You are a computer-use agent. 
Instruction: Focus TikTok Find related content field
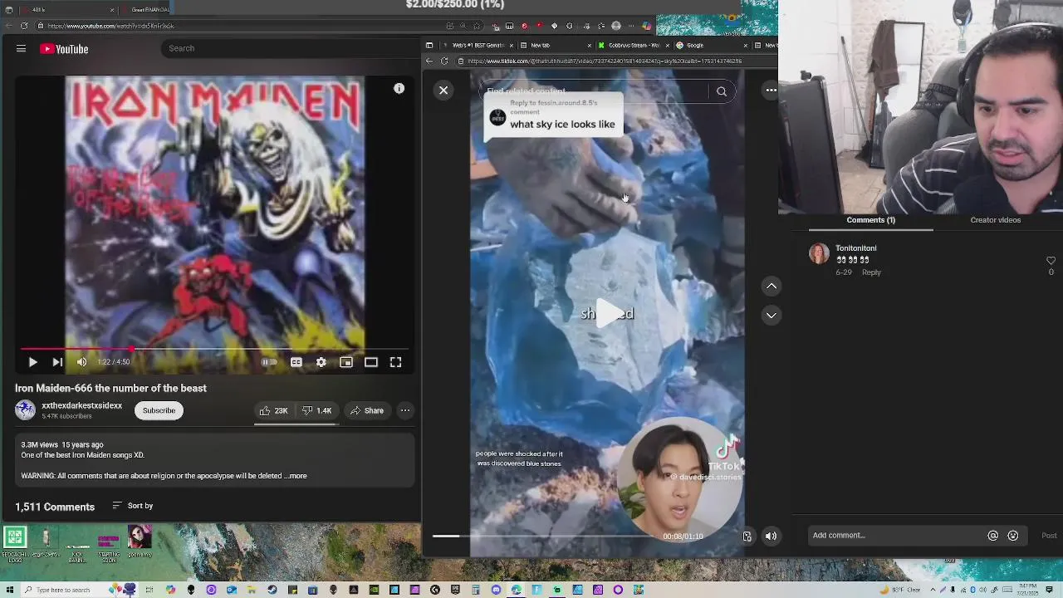pos(594,91)
